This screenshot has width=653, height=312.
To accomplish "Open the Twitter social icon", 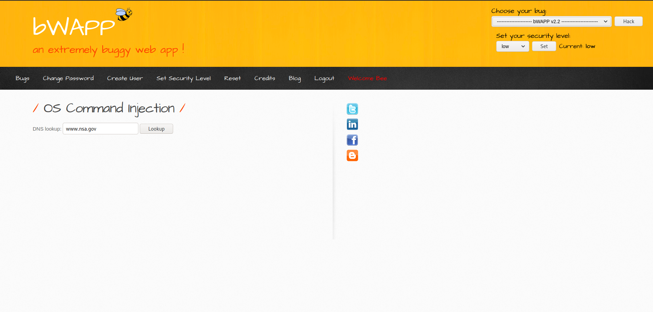I will tap(352, 109).
